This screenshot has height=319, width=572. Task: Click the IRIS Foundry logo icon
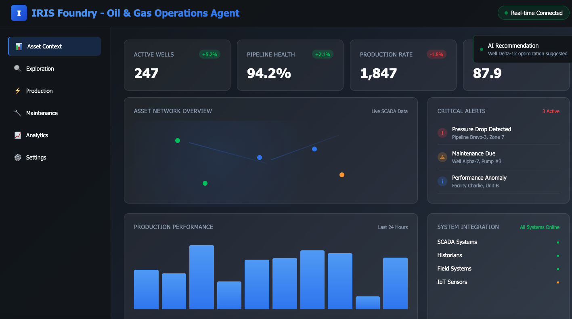[19, 13]
